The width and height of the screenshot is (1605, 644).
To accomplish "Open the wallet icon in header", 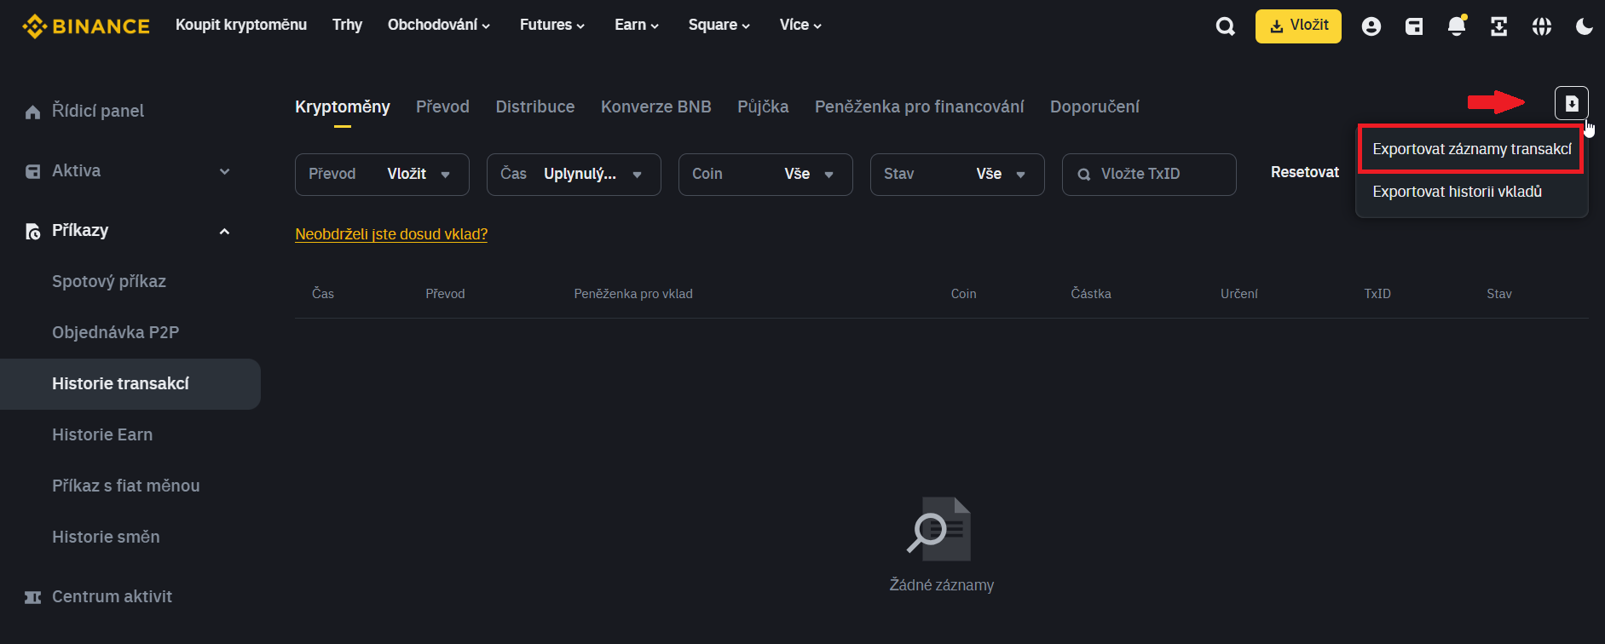I will pos(1414,26).
